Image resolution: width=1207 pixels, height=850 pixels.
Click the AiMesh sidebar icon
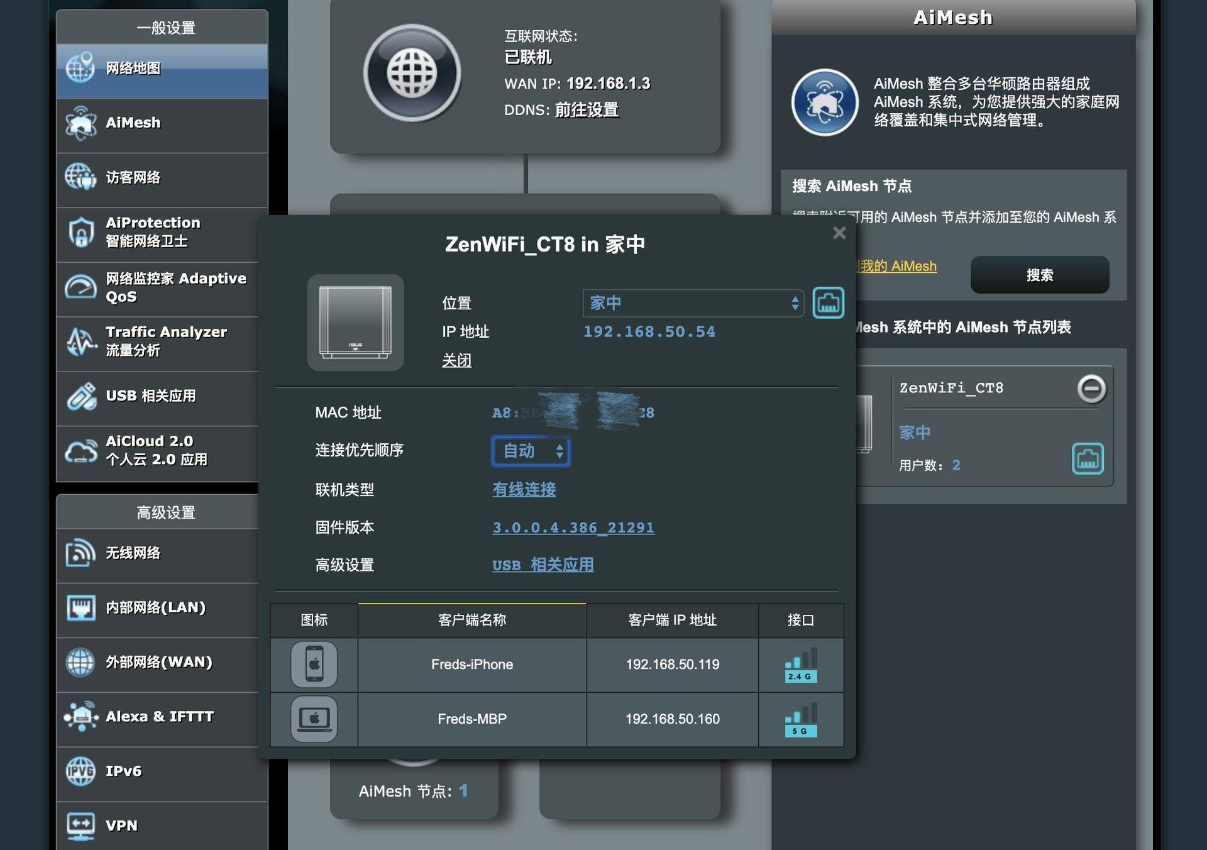[x=81, y=123]
